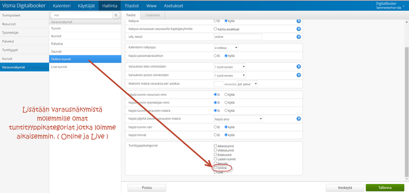Switch to the Lisätiedot tab

pyautogui.click(x=152, y=15)
